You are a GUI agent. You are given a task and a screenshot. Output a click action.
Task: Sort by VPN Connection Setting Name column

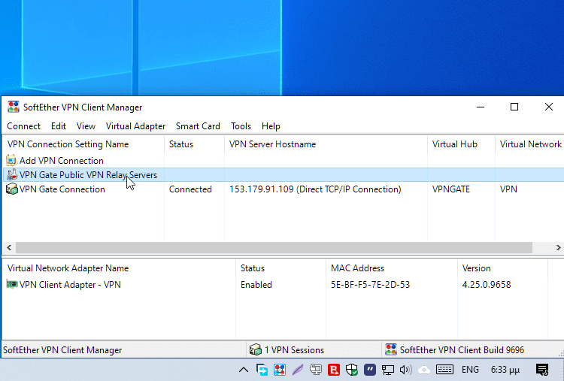click(x=83, y=144)
